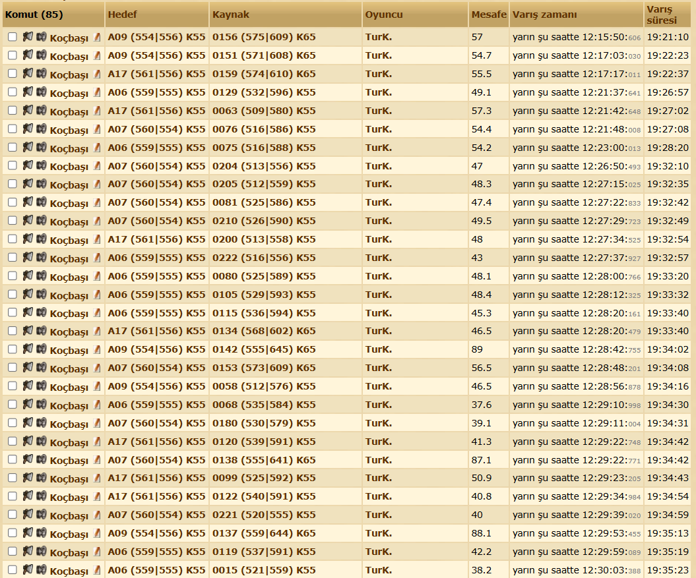Open the Koçbaşı command from 0137 (559|644)

[69, 534]
